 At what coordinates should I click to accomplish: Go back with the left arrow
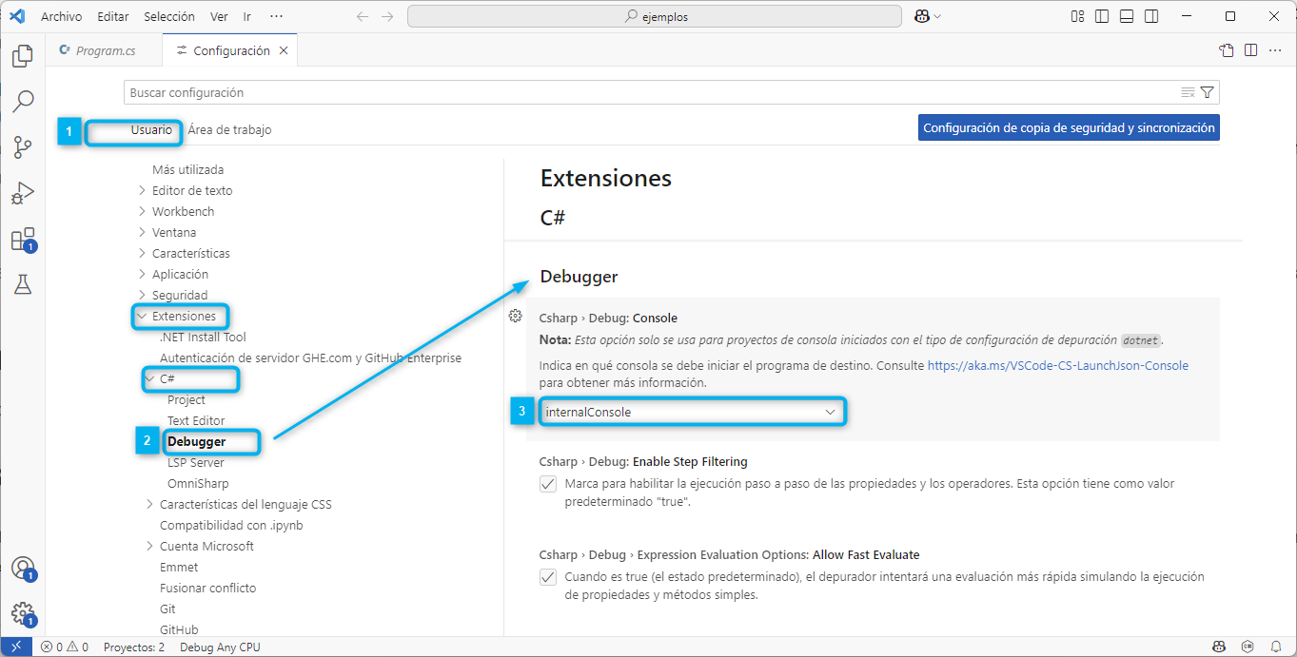363,16
